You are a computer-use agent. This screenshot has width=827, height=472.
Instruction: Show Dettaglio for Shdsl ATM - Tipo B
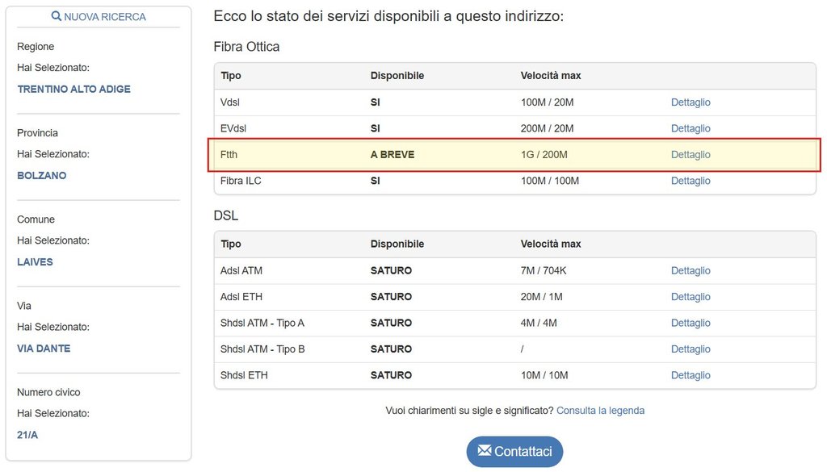point(691,349)
